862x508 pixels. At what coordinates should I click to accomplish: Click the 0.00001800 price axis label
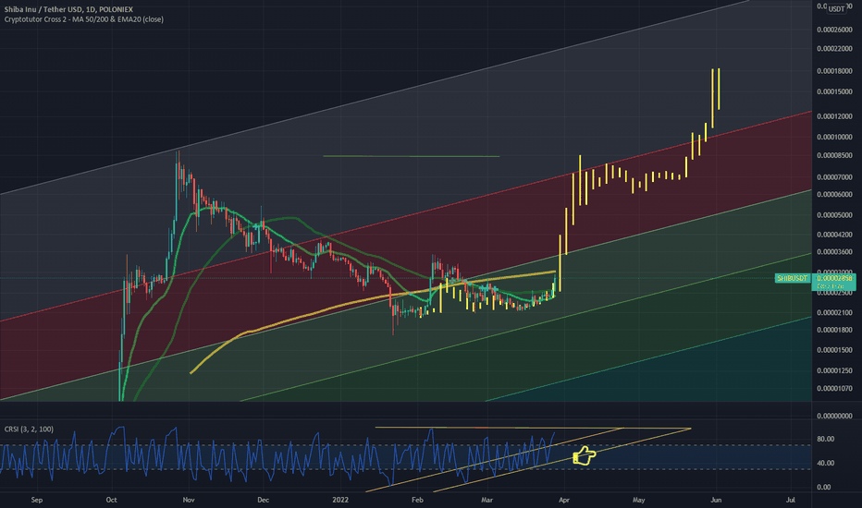(834, 330)
